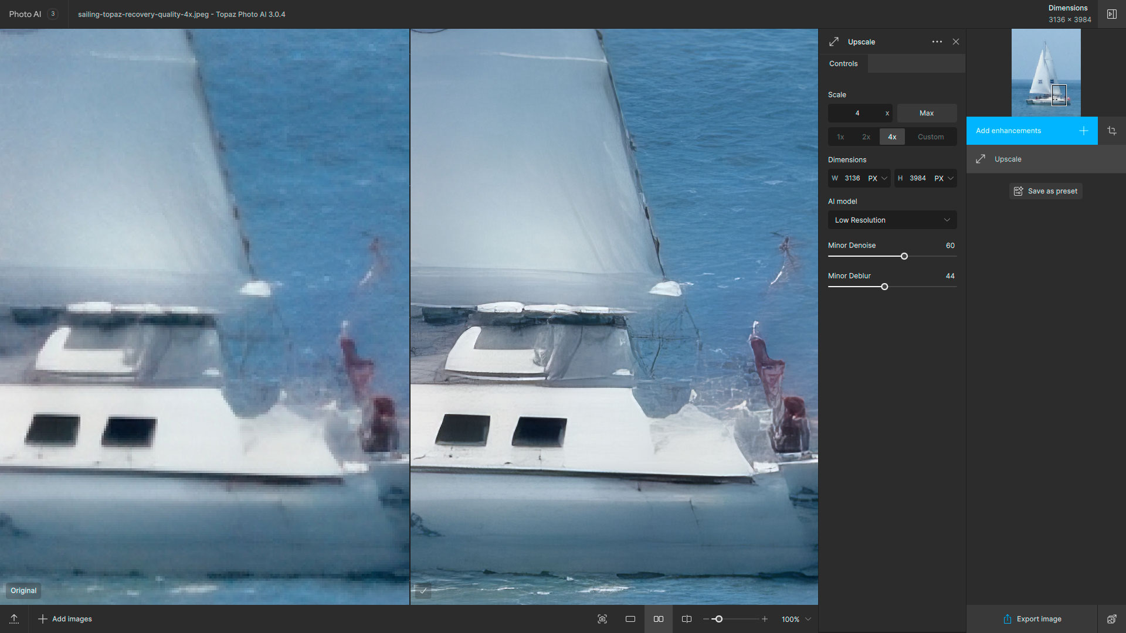Screen dimensions: 1126x633
Task: Select the Controls tab
Action: coord(843,63)
